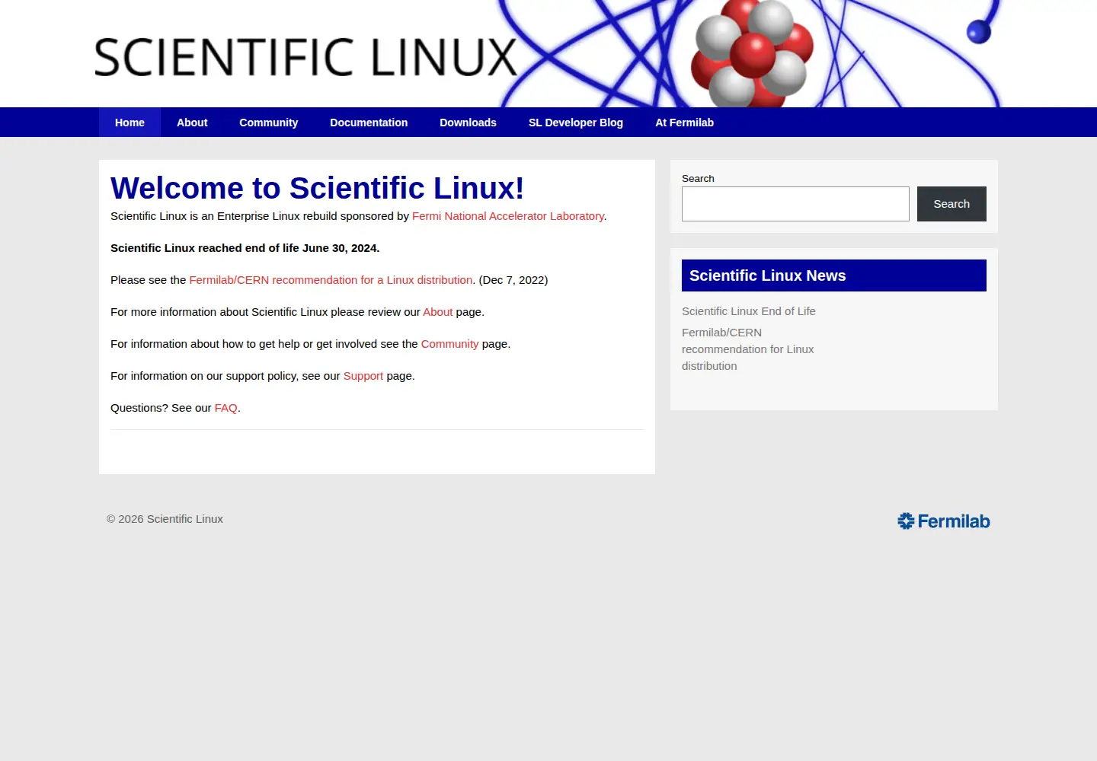
Task: Click the © 2026 Scientific Linux footer text
Action: [x=165, y=519]
